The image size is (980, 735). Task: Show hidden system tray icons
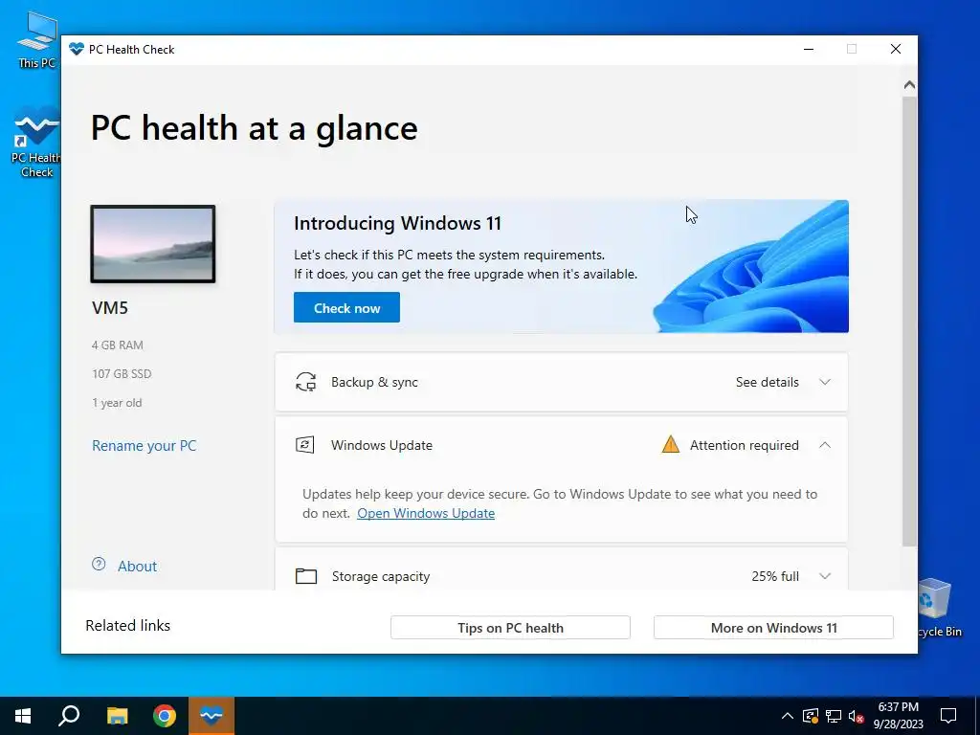[x=788, y=716]
